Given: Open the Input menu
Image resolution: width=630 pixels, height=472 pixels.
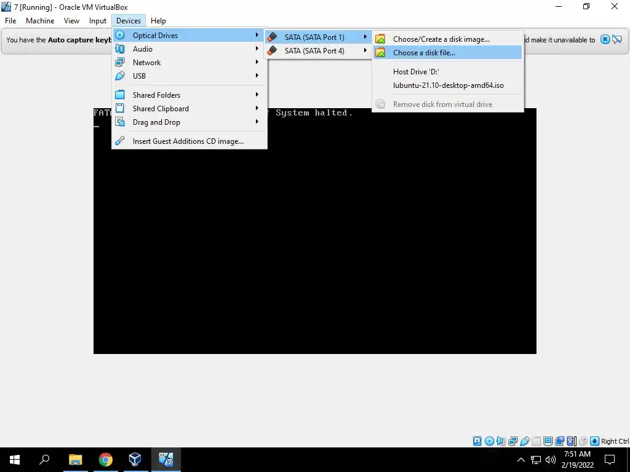Looking at the screenshot, I should tap(98, 20).
